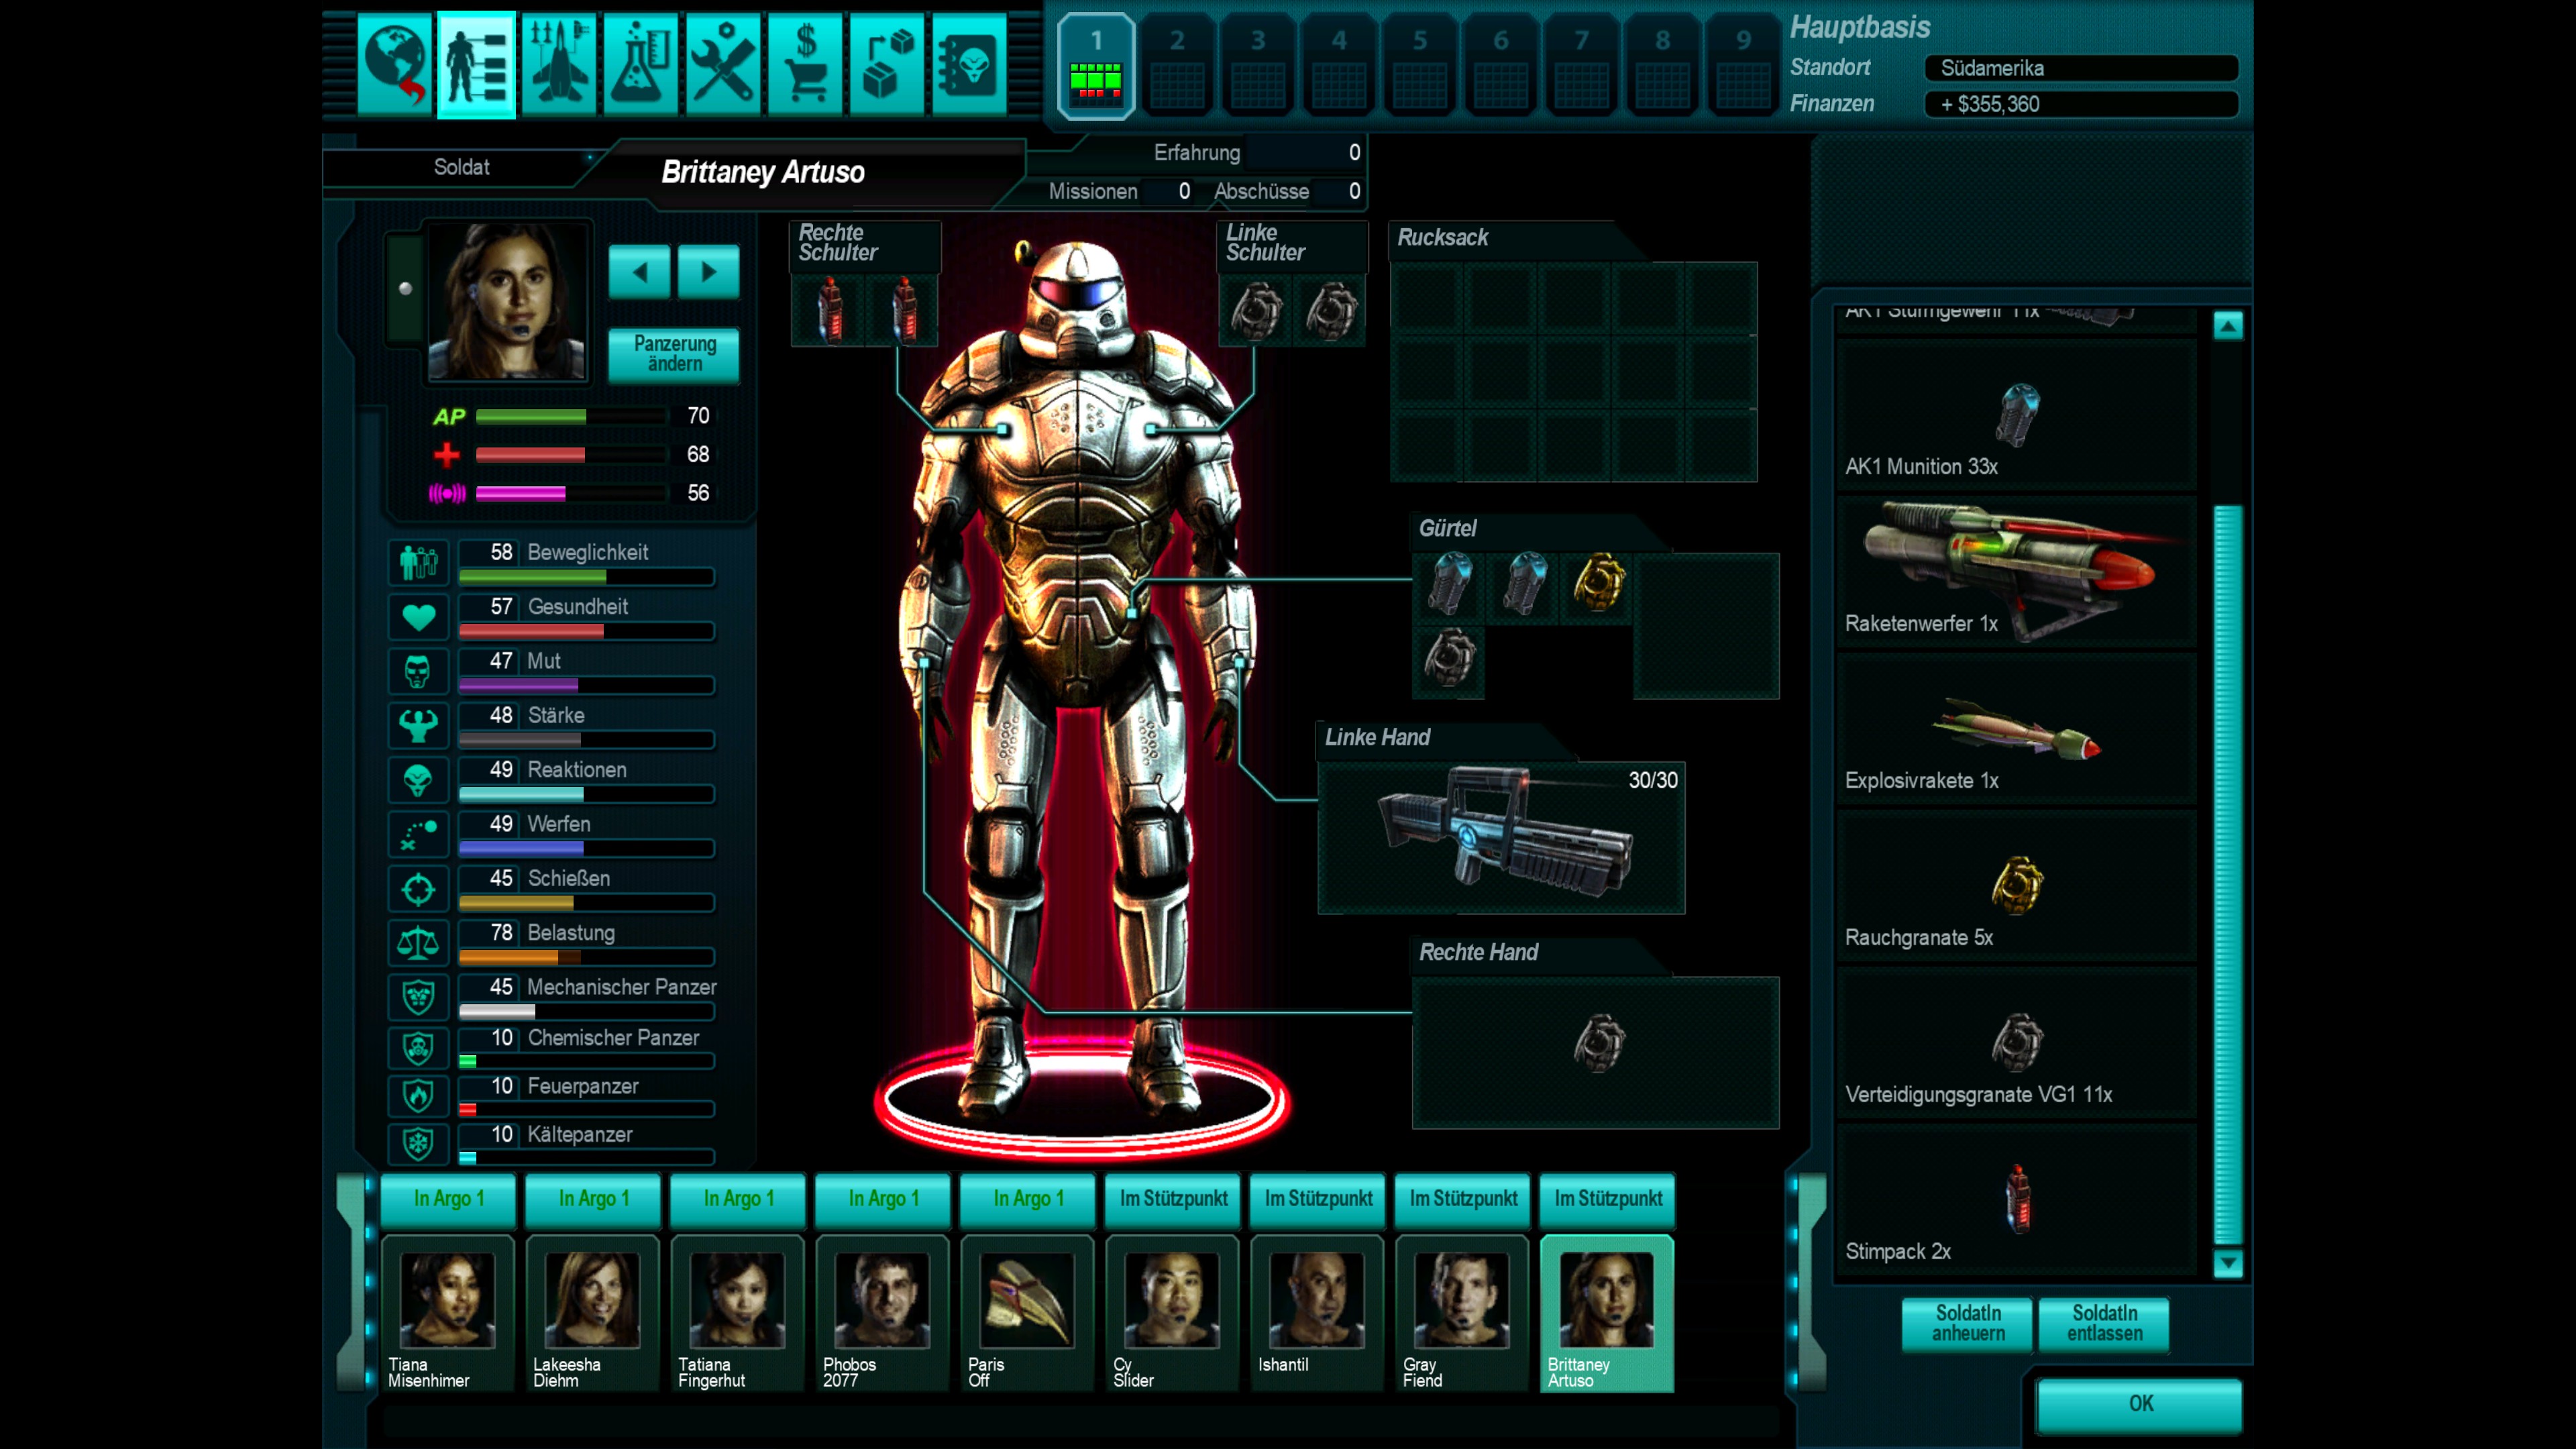Open the wrench and screwdriver workshop icon

pos(723,65)
